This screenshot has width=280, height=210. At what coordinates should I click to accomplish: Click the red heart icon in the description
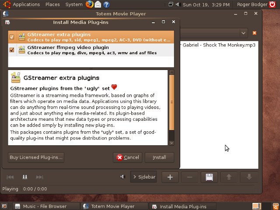click(x=114, y=87)
